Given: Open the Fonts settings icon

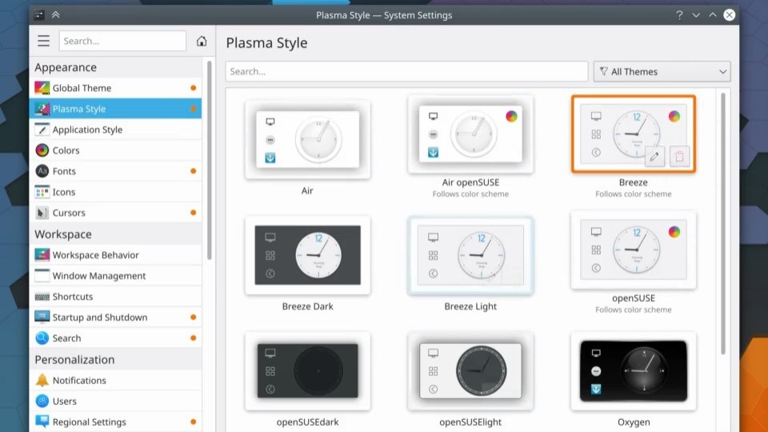Looking at the screenshot, I should pyautogui.click(x=42, y=171).
